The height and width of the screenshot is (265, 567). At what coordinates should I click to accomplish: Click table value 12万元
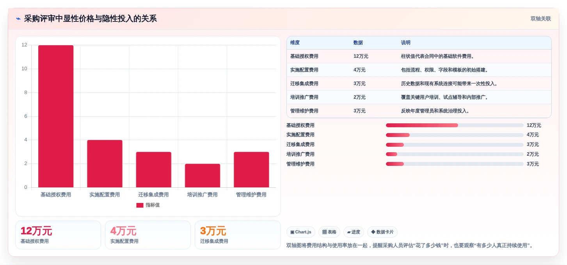point(361,57)
